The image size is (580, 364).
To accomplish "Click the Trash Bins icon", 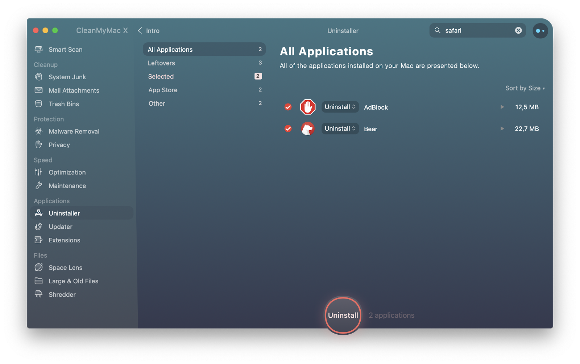I will (38, 104).
